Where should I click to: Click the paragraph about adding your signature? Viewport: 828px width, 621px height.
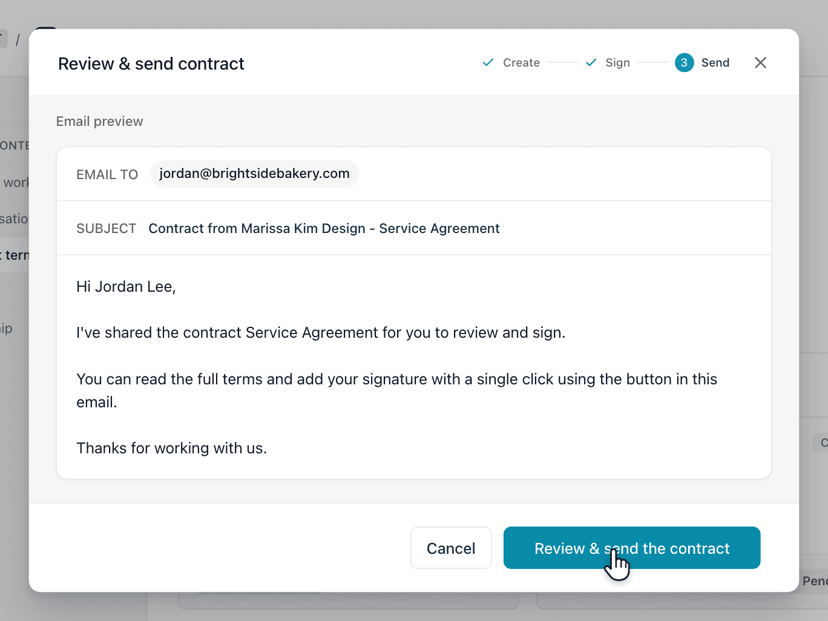(397, 390)
